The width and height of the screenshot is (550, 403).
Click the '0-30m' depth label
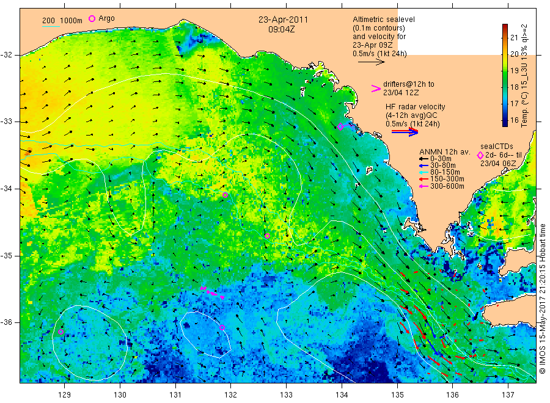pos(441,159)
